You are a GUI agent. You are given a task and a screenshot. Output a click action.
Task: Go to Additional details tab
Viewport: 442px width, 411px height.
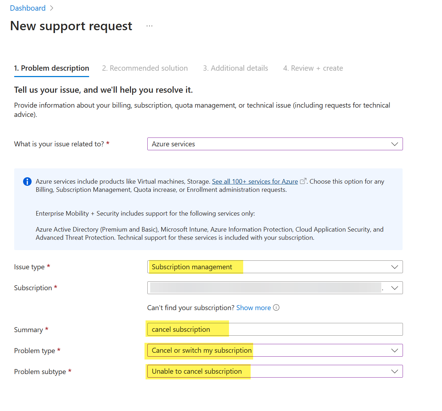pos(235,68)
